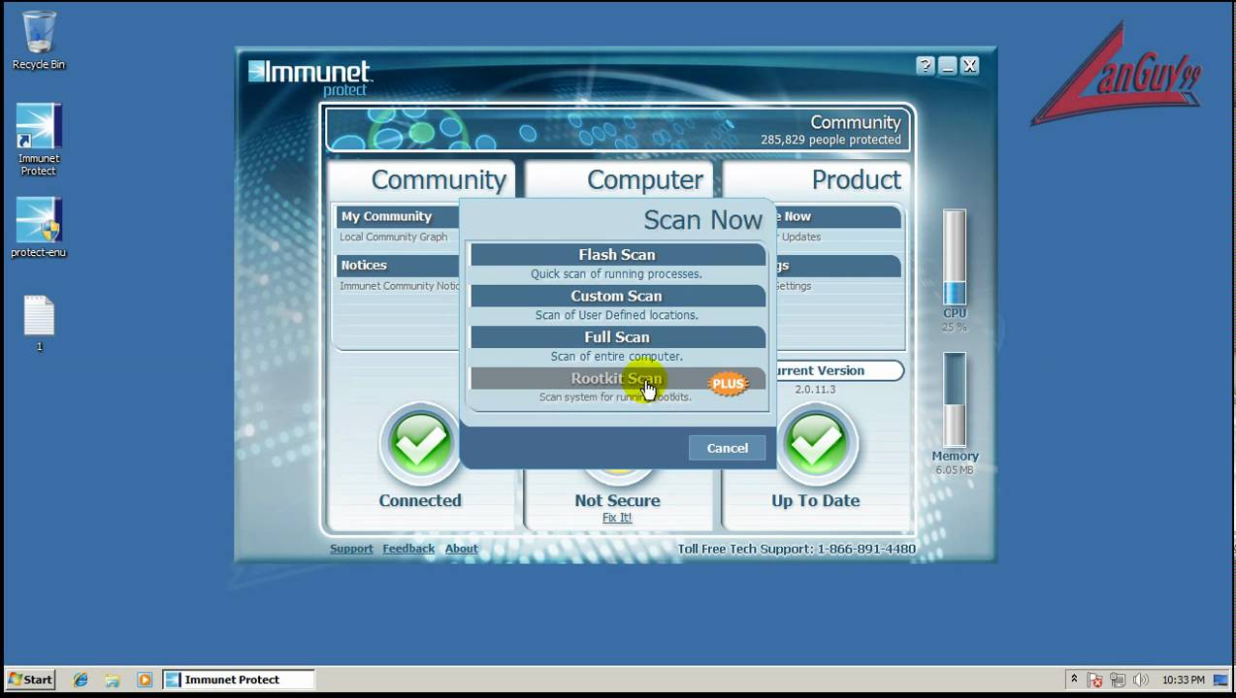Click the Community people protected banner

tap(619, 130)
